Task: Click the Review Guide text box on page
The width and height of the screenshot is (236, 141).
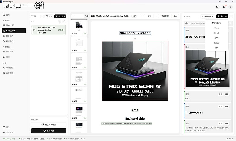Action: click(135, 119)
